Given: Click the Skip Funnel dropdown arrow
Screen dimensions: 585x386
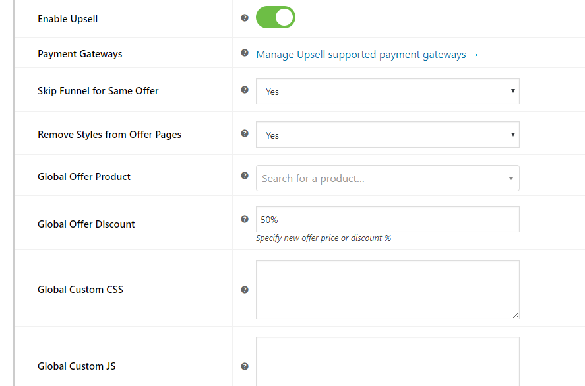Looking at the screenshot, I should (513, 90).
